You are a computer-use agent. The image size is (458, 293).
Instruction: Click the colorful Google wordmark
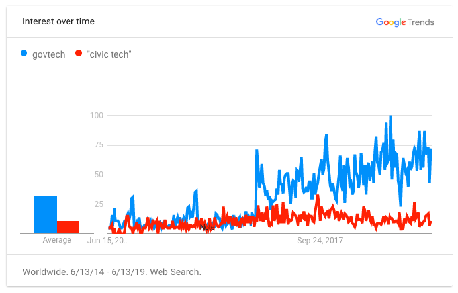pyautogui.click(x=391, y=22)
